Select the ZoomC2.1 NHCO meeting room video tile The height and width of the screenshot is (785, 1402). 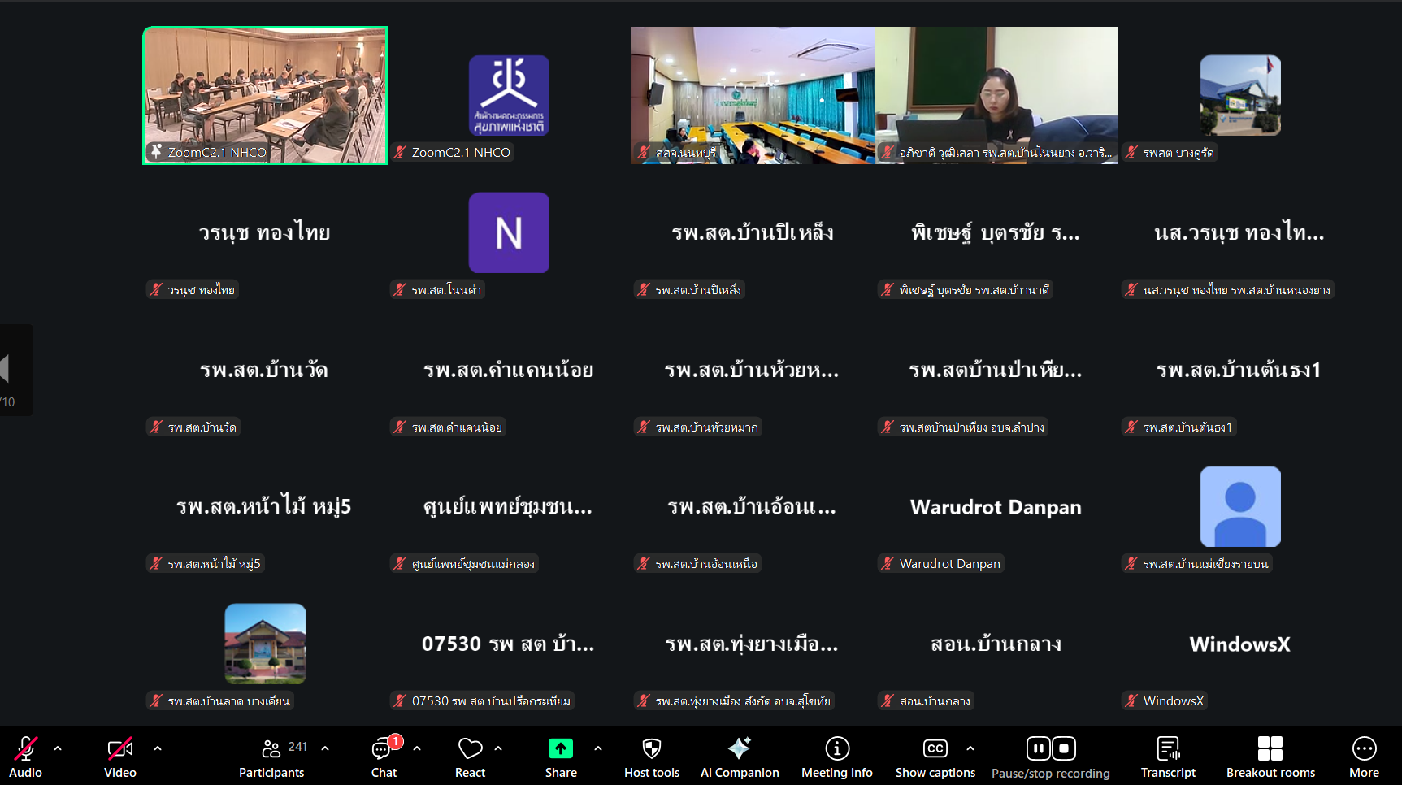coord(265,95)
